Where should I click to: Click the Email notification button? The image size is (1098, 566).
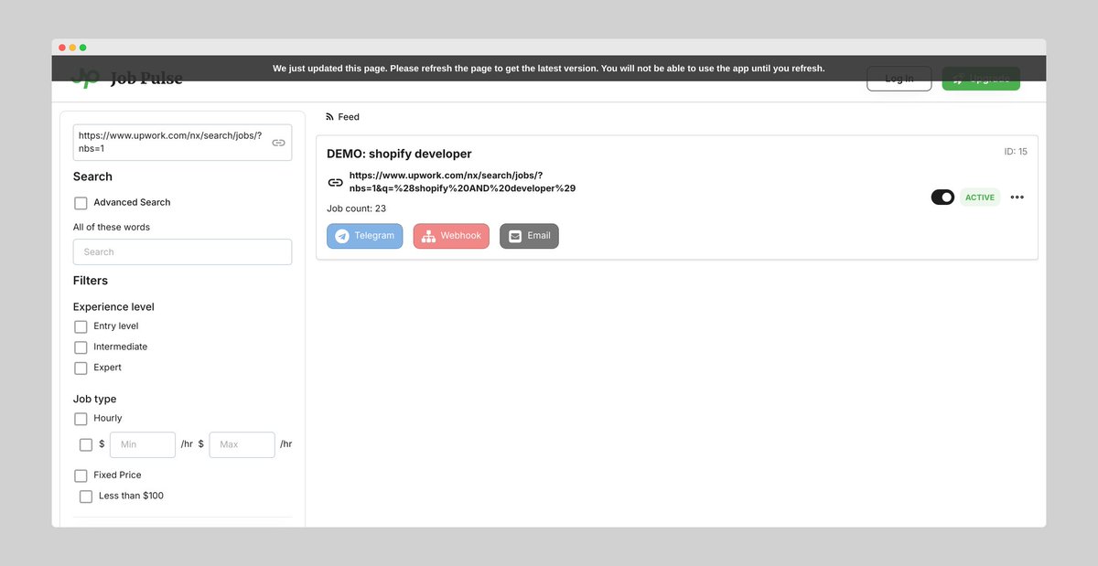[529, 236]
